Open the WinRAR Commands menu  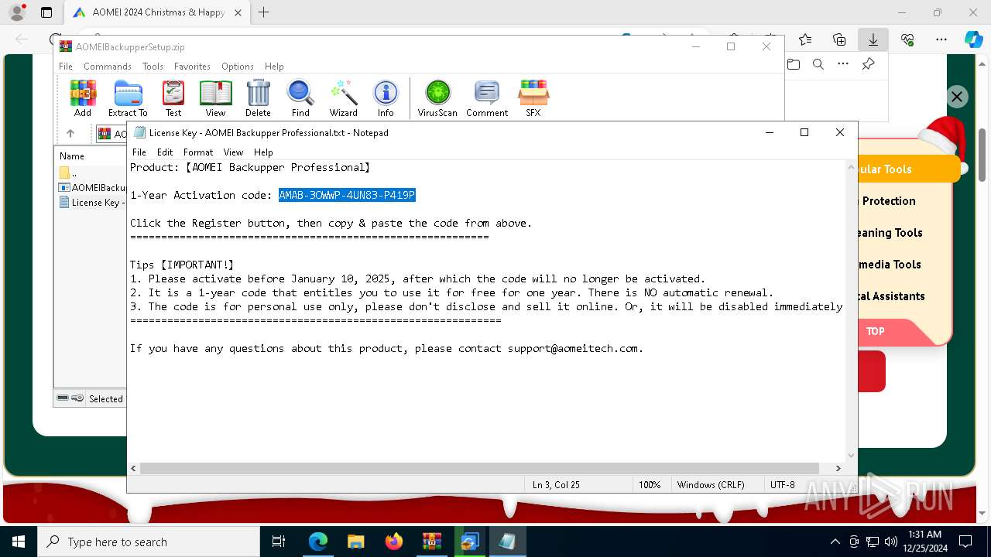coord(108,67)
